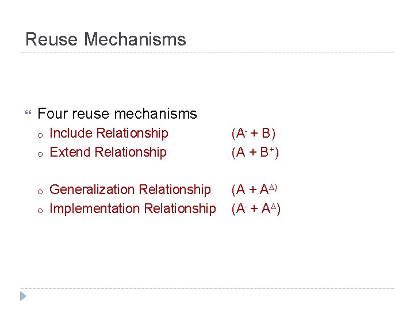Image resolution: width=414 pixels, height=311 pixels.
Task: Click the word Mechanisms in the title
Action: (x=135, y=39)
